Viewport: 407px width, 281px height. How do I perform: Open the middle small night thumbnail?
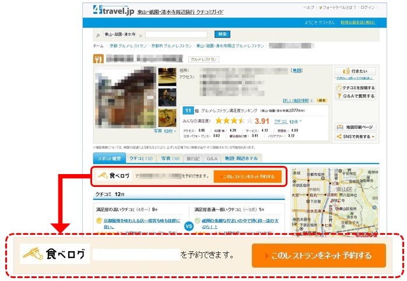tap(167, 97)
